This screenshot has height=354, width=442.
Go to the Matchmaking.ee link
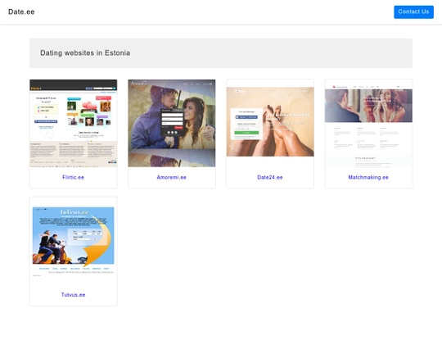pos(368,177)
